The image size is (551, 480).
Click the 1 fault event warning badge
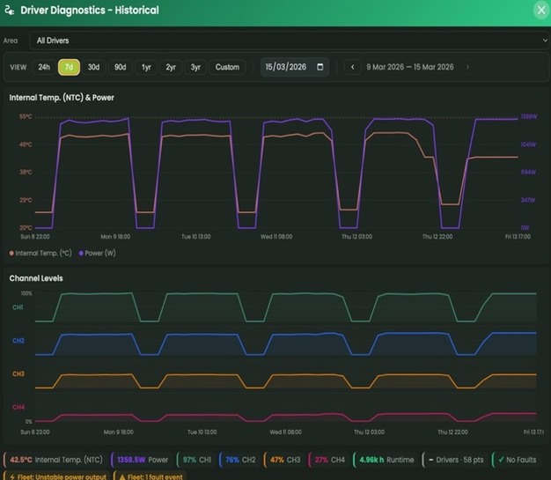pyautogui.click(x=154, y=476)
